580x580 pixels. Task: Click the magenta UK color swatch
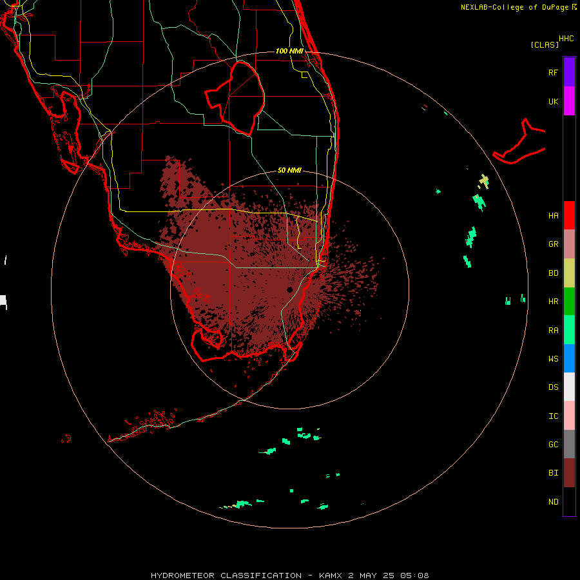[569, 101]
